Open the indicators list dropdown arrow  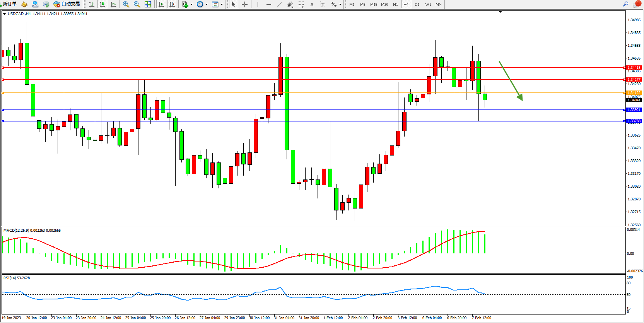[191, 5]
